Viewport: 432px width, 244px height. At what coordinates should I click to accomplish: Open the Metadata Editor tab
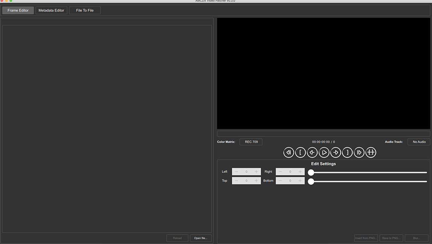point(51,11)
